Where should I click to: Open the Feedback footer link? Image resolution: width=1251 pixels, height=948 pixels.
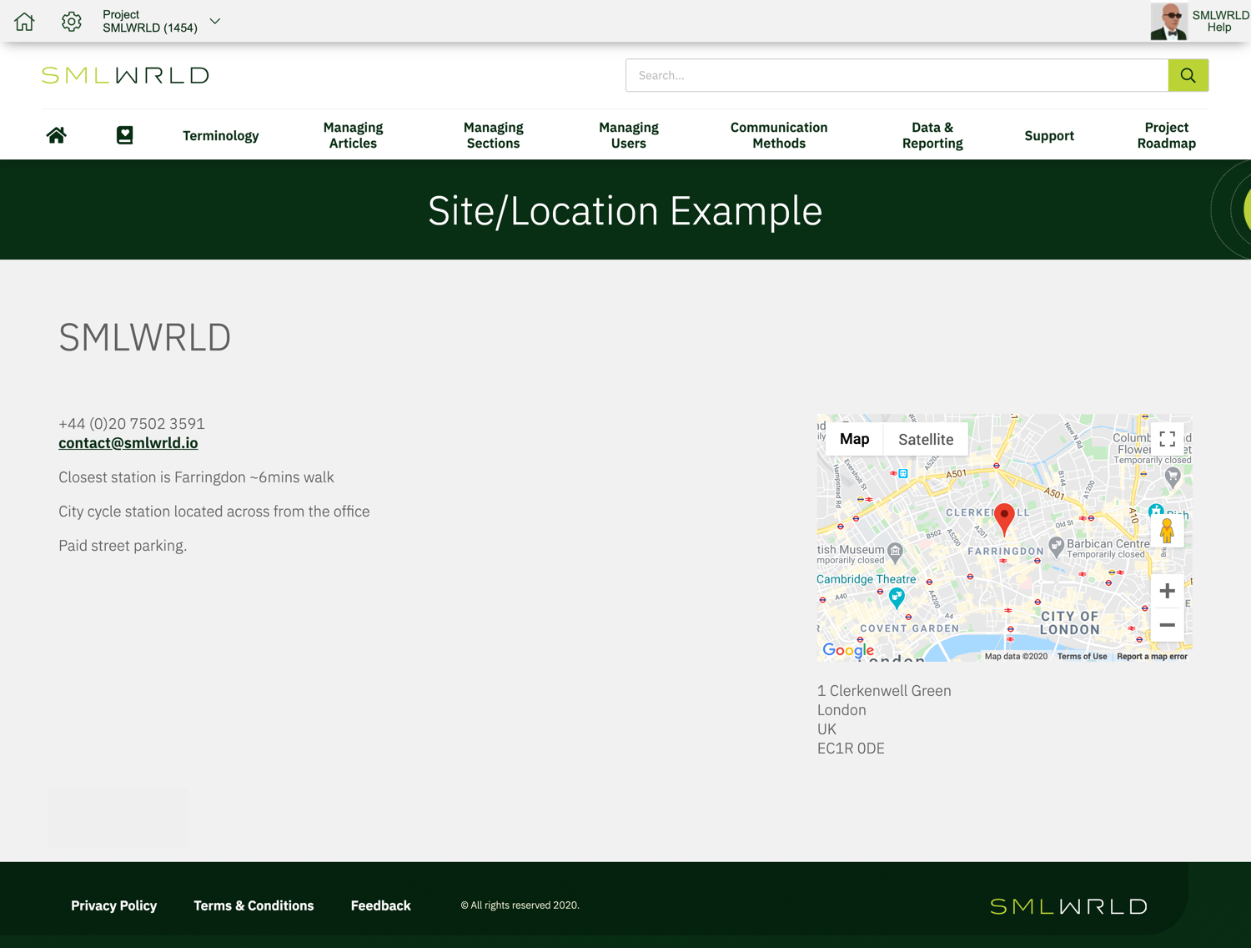click(x=381, y=905)
